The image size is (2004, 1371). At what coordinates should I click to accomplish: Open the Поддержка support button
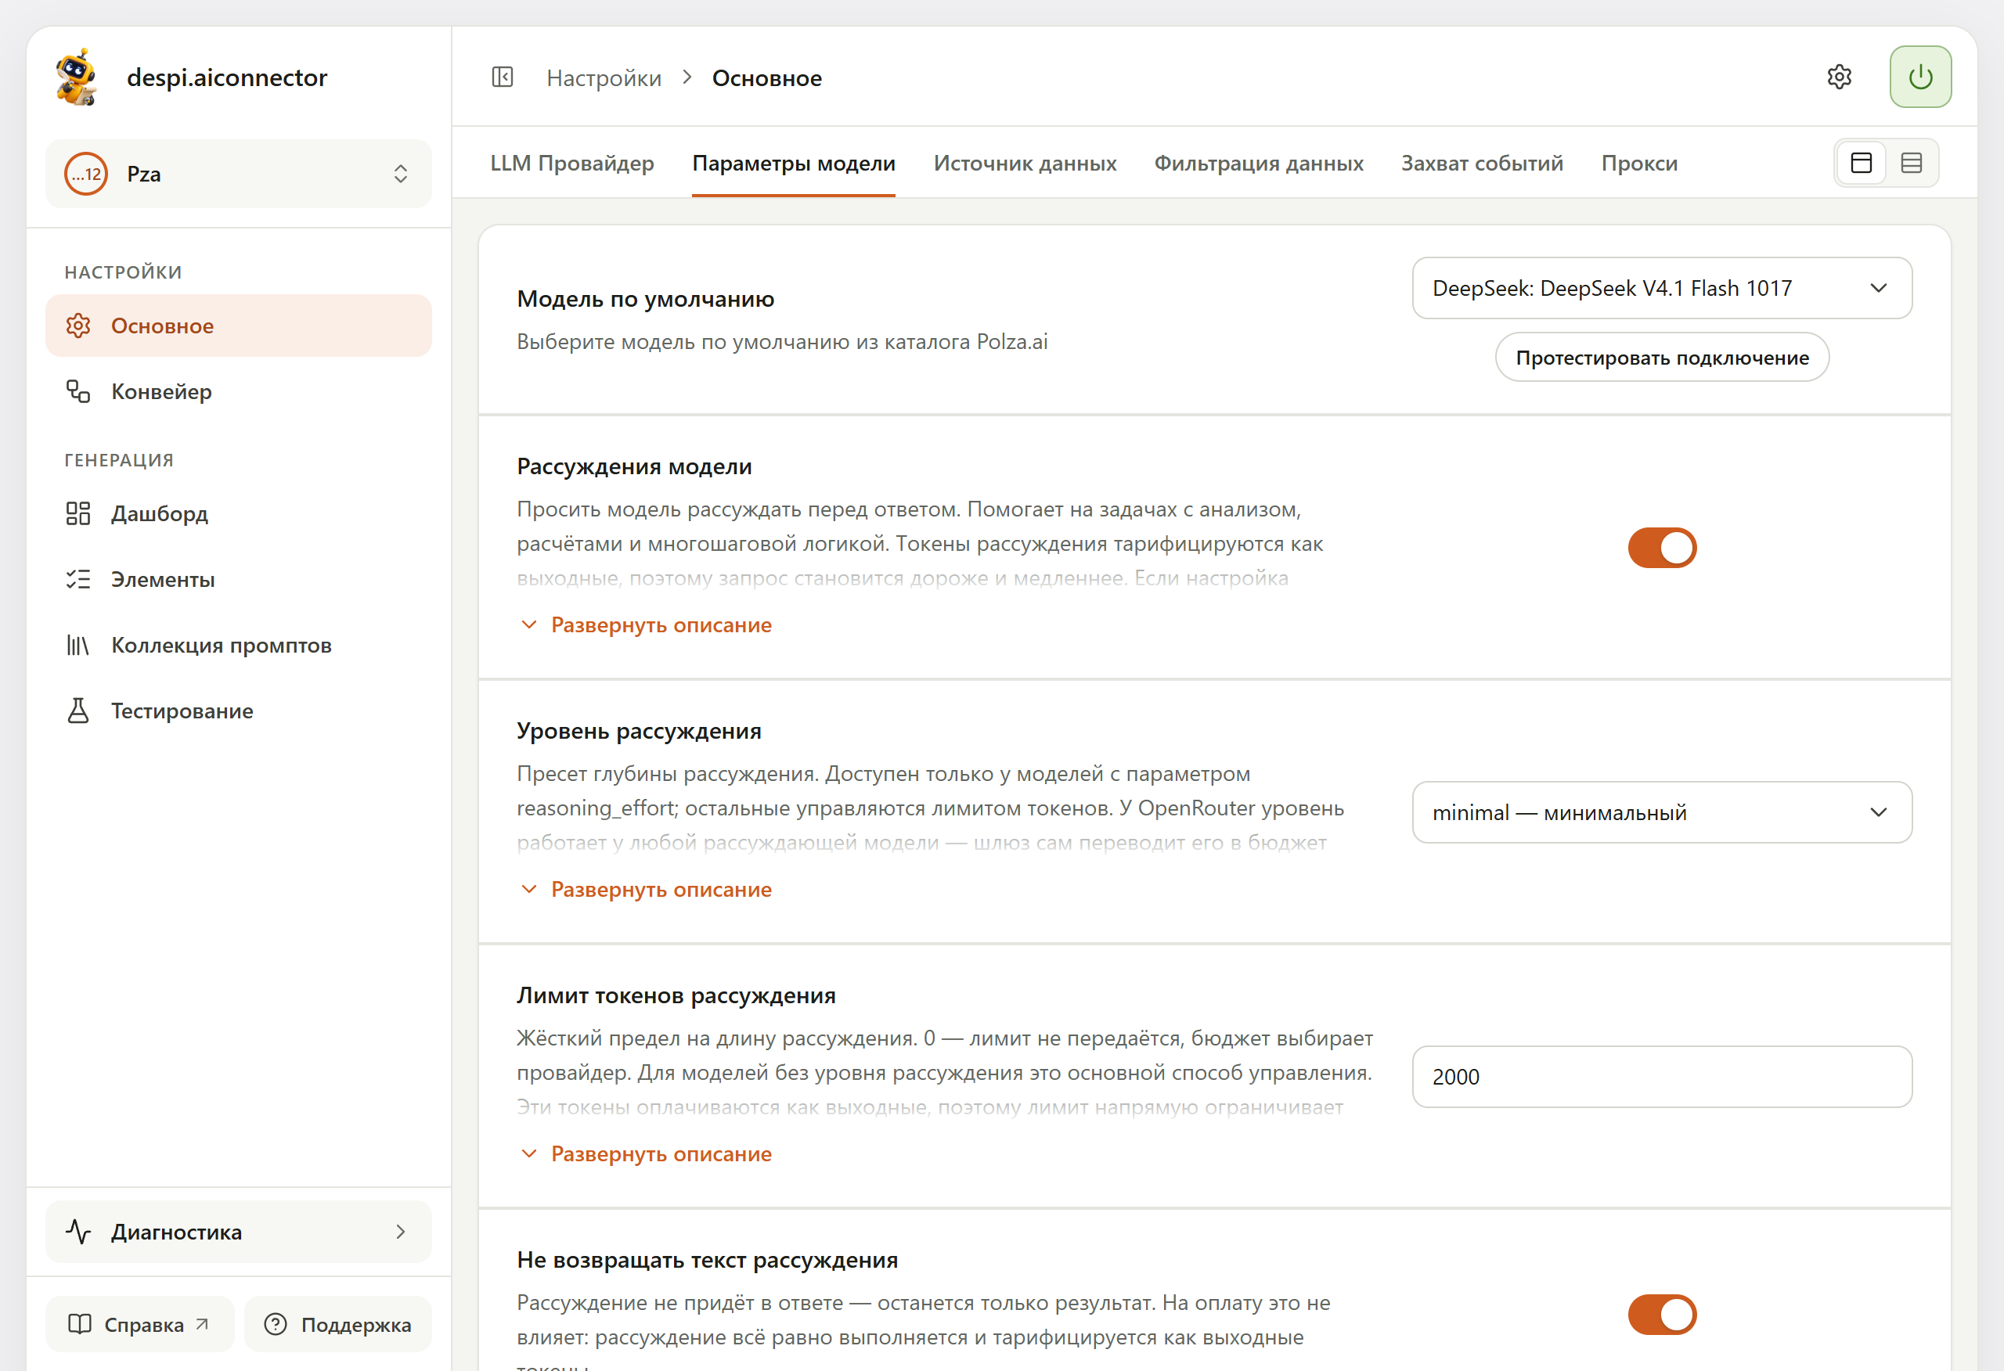338,1324
